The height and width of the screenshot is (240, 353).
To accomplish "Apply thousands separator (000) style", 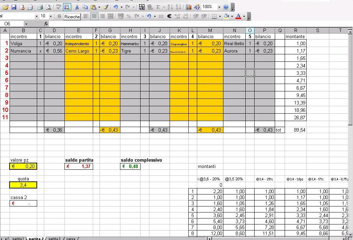I will coord(161,16).
